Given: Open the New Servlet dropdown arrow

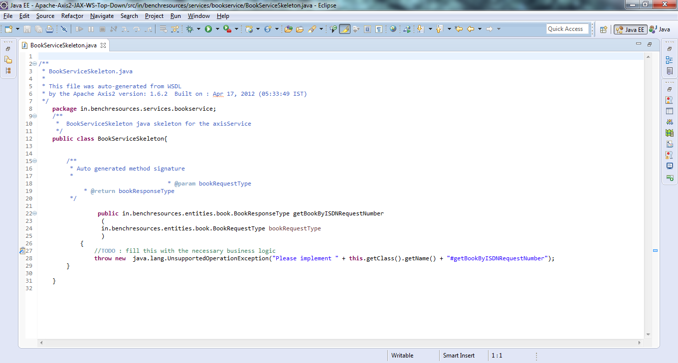Looking at the screenshot, I should [277, 29].
